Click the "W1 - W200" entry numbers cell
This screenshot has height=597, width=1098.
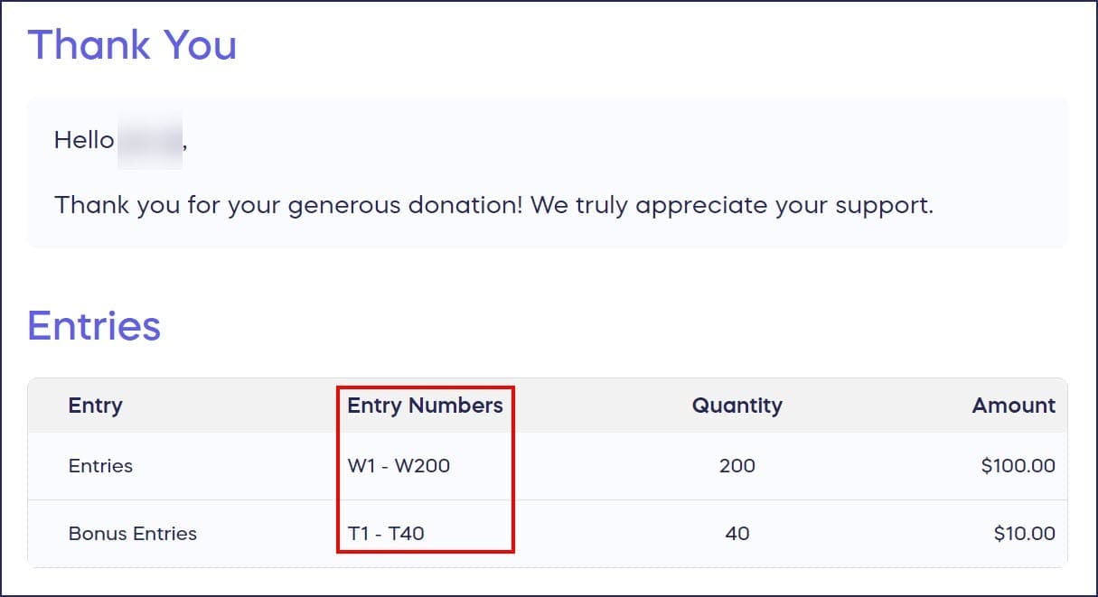pos(399,466)
